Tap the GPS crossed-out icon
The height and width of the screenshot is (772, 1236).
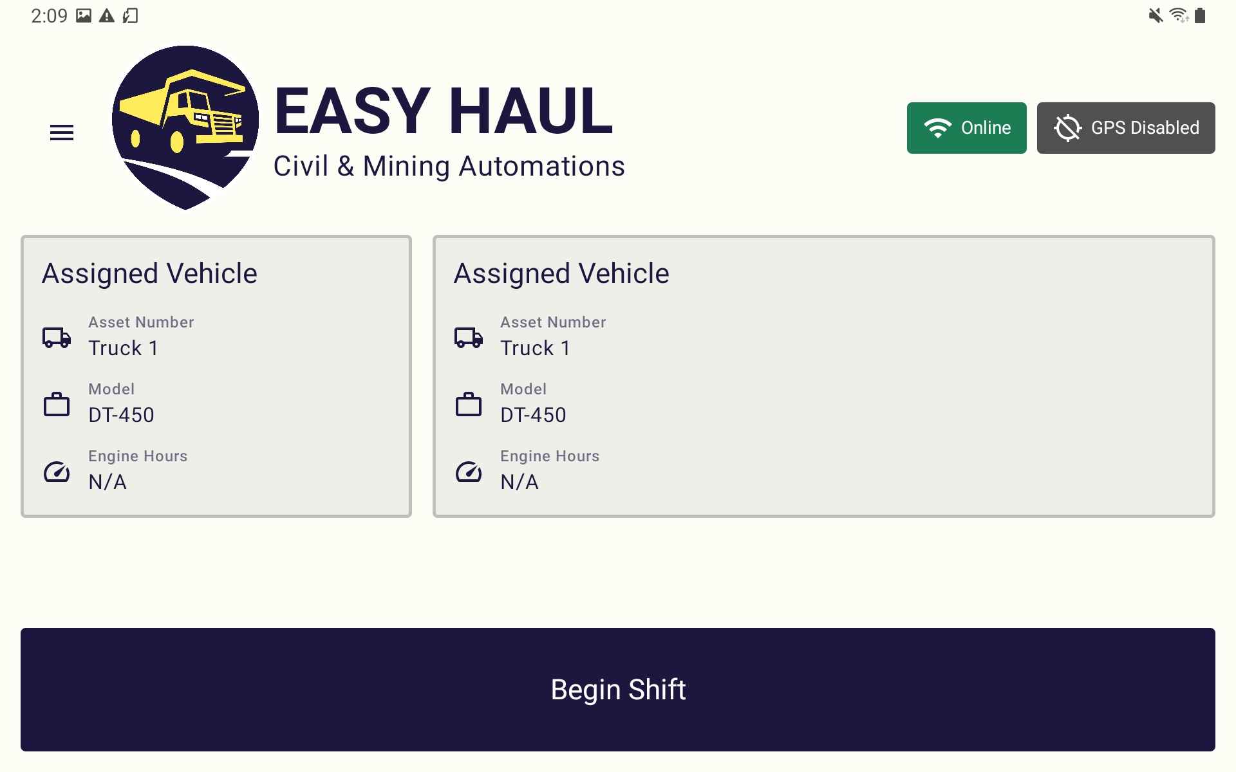tap(1068, 127)
